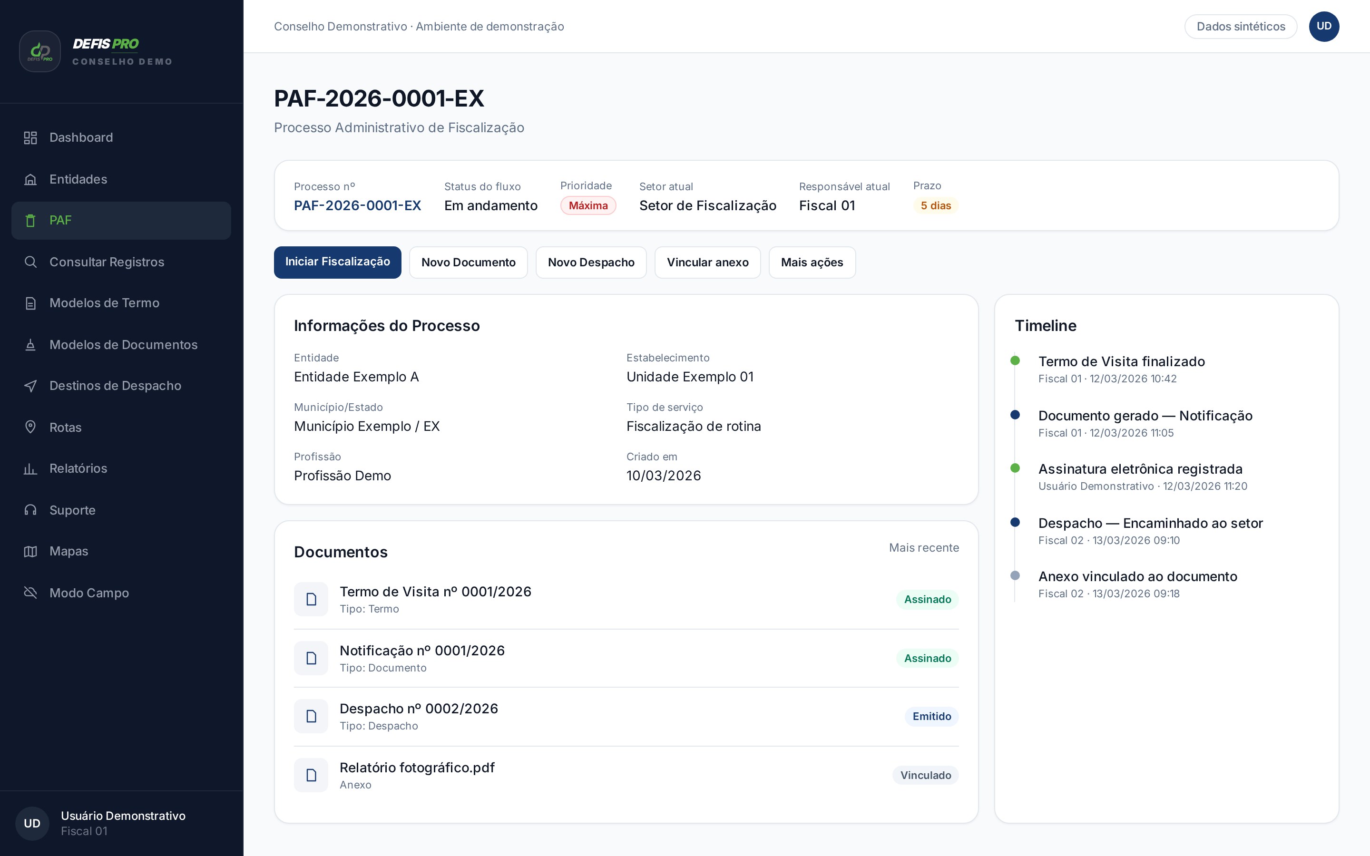Click the Dashboard grid icon in sidebar
The height and width of the screenshot is (856, 1370).
tap(30, 137)
